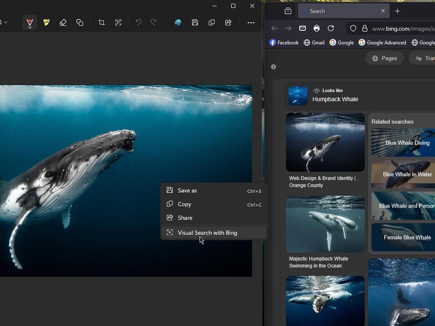
Task: Edit the image in Paint
Action: coord(178,22)
